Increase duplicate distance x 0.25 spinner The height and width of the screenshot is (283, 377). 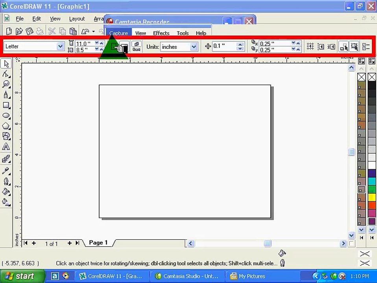pyautogui.click(x=298, y=43)
